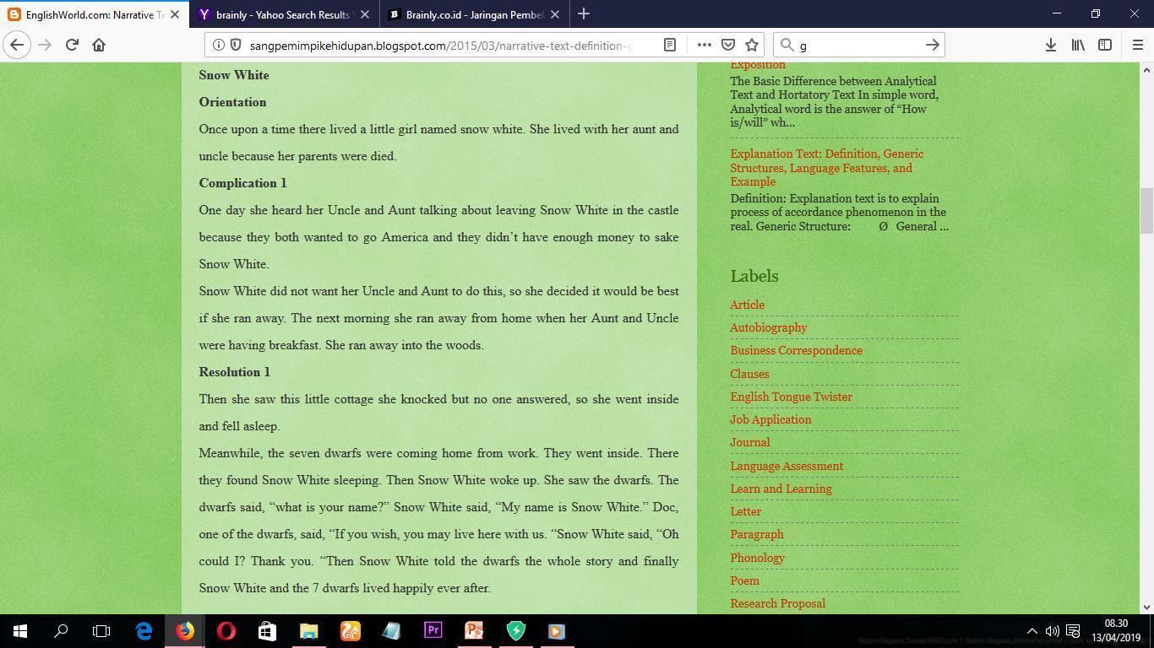Screen dimensions: 1154x648
Task: Switch to EnglishWorld.com Narrative Text tab
Action: coord(93,14)
